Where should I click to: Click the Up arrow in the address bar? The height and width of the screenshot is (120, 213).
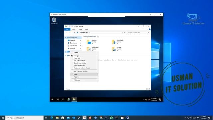click(x=74, y=33)
